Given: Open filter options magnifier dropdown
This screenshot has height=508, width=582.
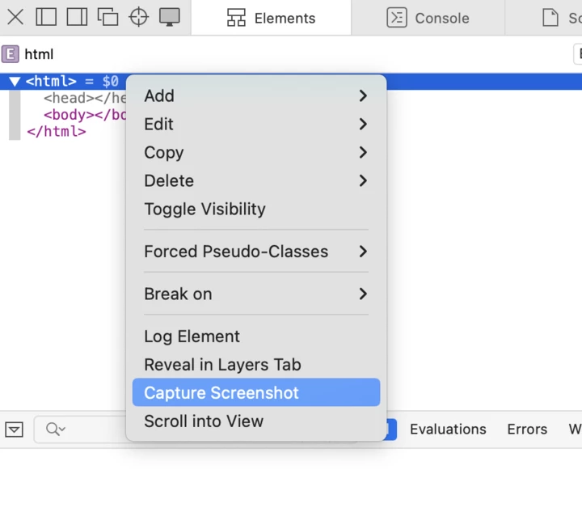Looking at the screenshot, I should 56,429.
